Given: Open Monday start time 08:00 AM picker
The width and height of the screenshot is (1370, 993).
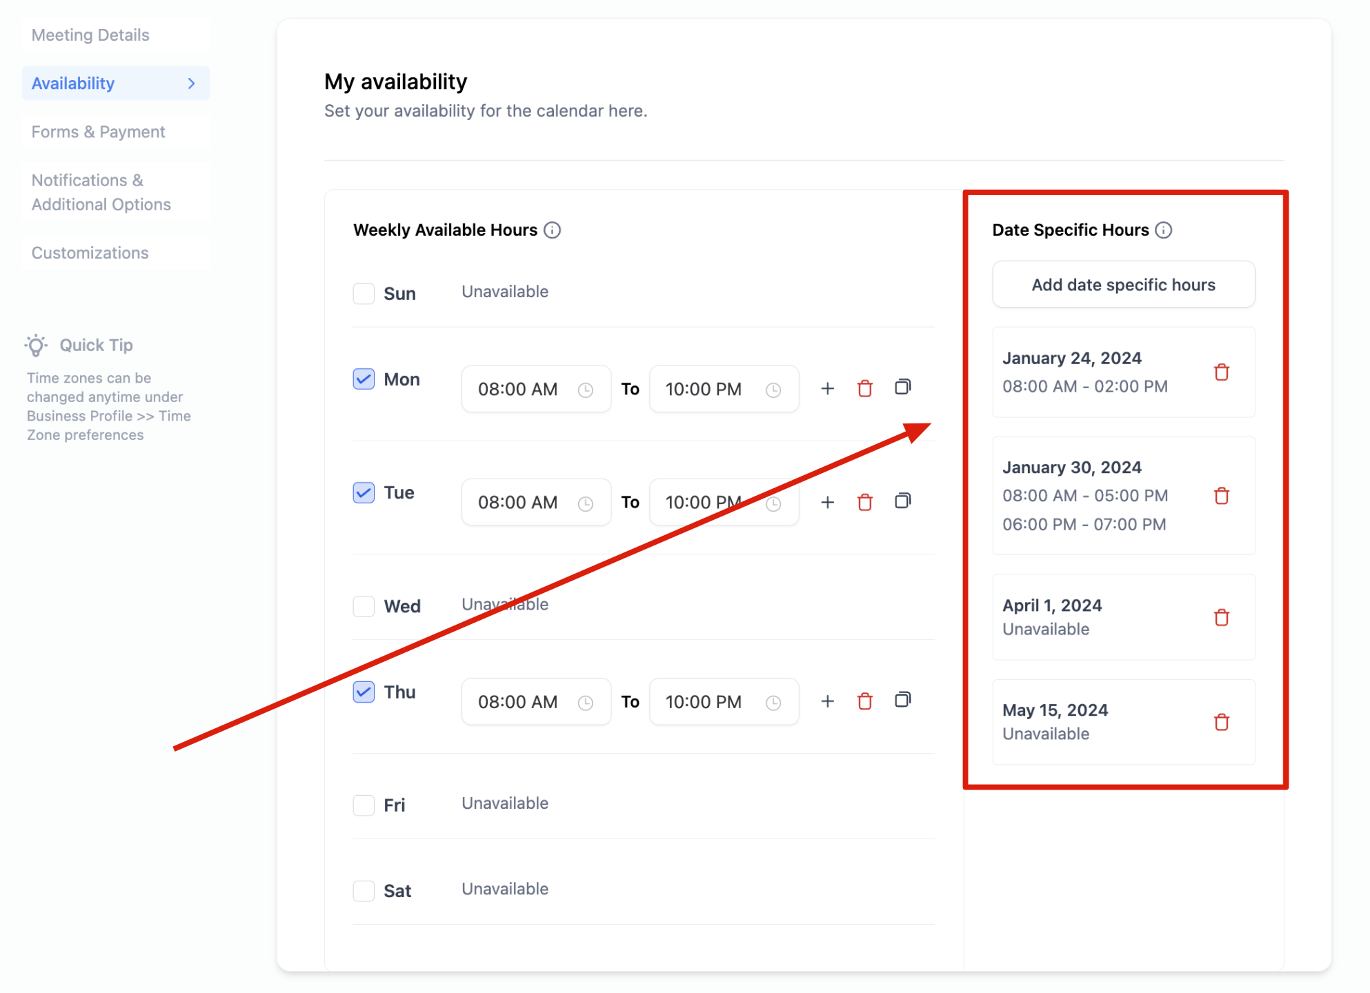Looking at the screenshot, I should (x=535, y=390).
